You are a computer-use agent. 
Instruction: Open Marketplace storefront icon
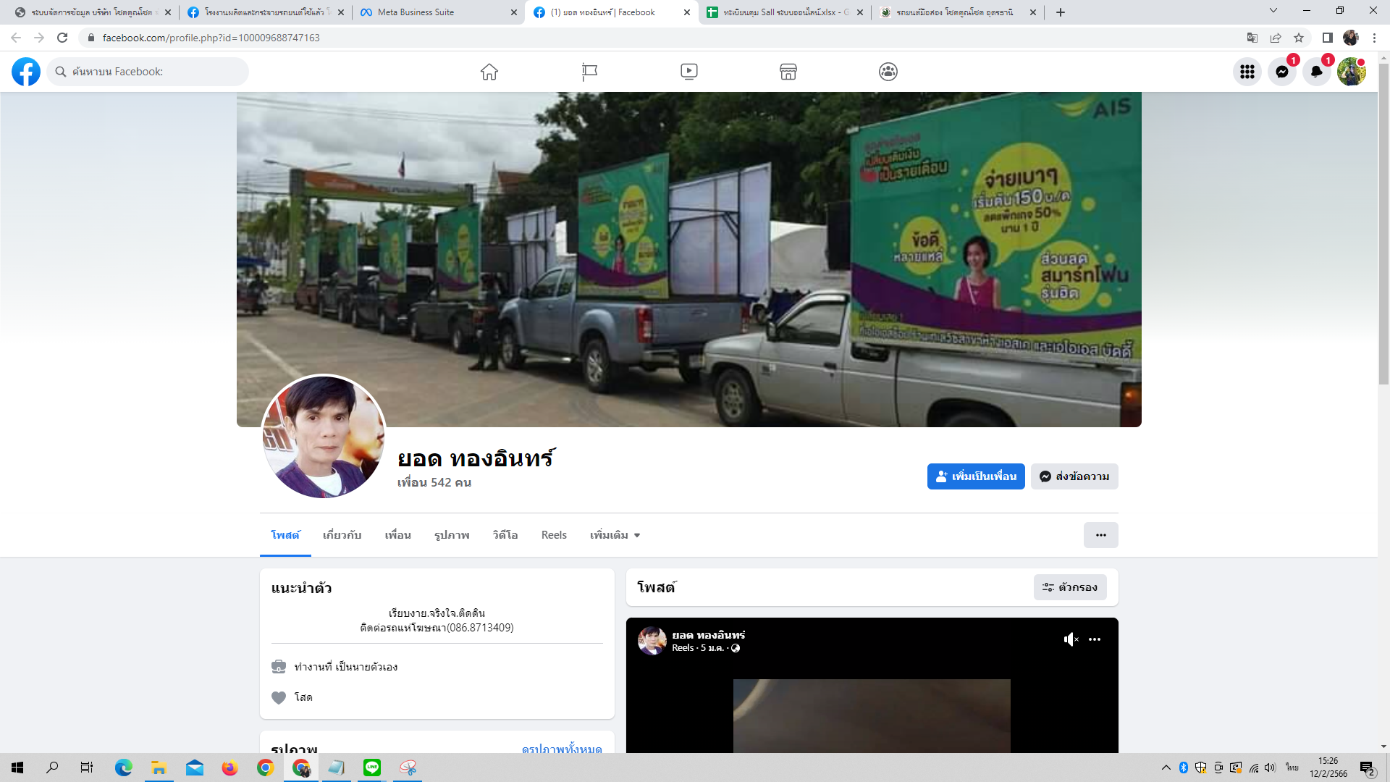[x=788, y=72]
